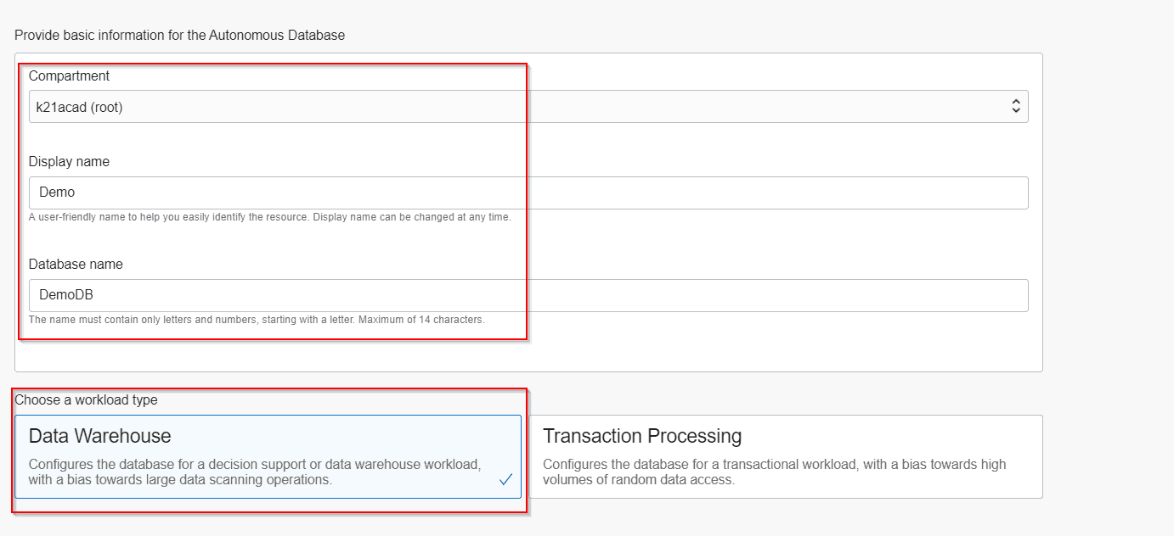This screenshot has width=1174, height=536.
Task: Click the Display name helper text
Action: 269,217
